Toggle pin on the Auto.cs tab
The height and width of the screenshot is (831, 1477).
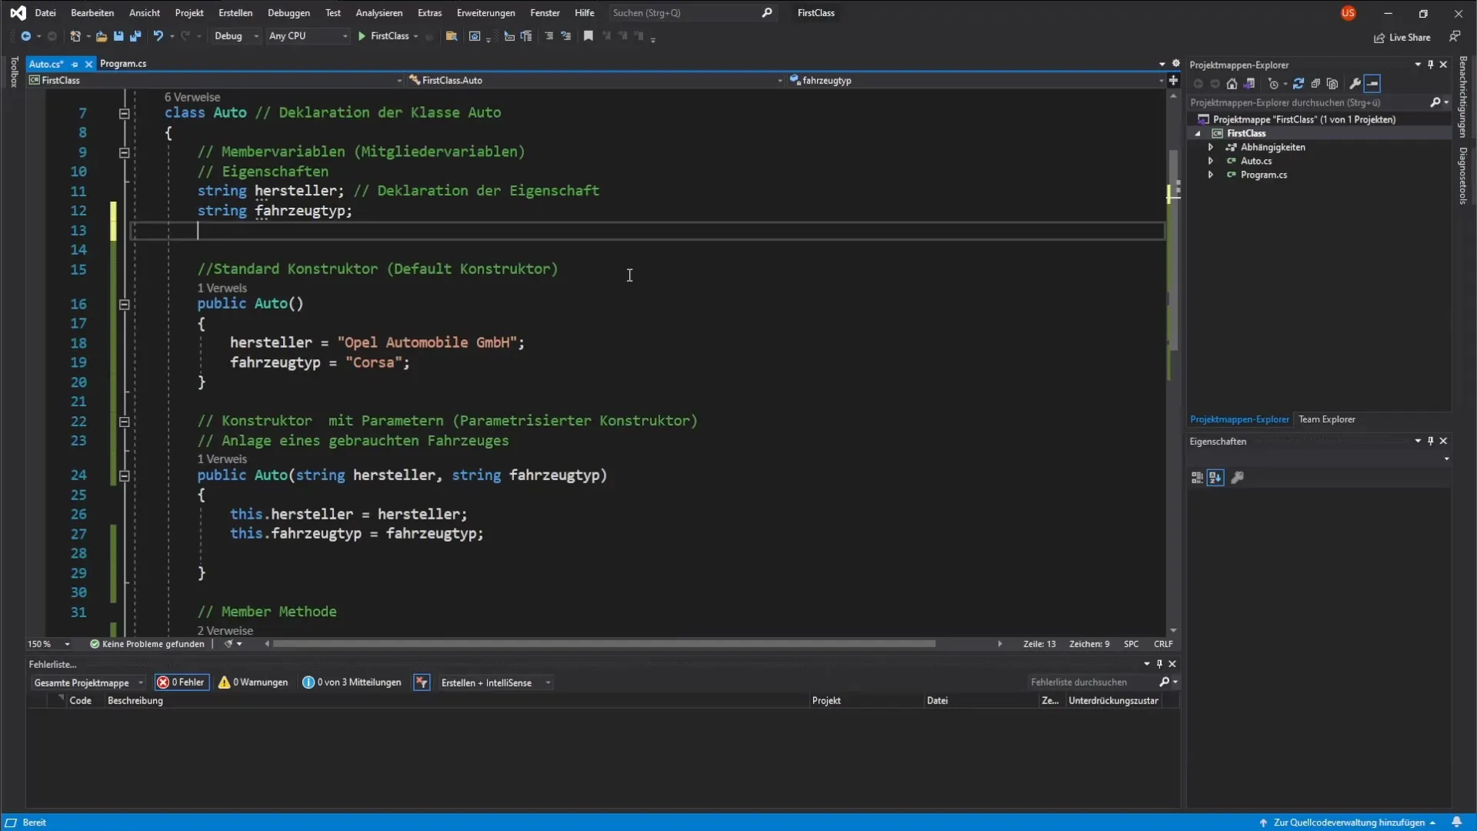(x=75, y=65)
